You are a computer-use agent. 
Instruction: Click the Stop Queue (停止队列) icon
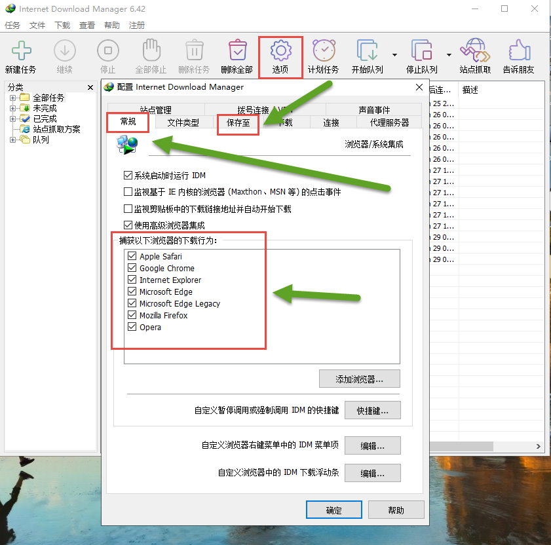coord(421,51)
